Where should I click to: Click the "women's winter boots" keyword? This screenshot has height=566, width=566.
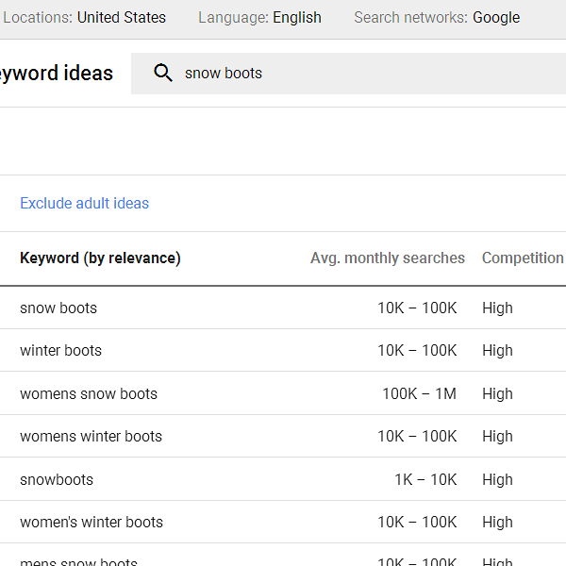coord(92,522)
